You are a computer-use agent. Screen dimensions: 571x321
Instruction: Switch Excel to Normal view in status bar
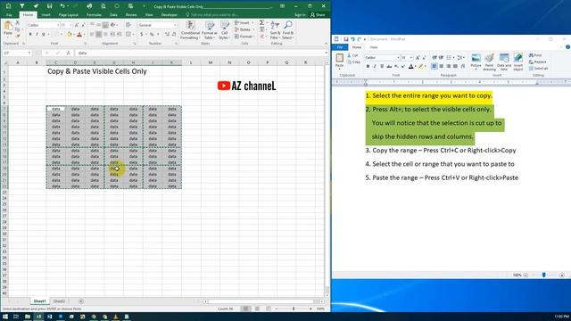click(246, 309)
